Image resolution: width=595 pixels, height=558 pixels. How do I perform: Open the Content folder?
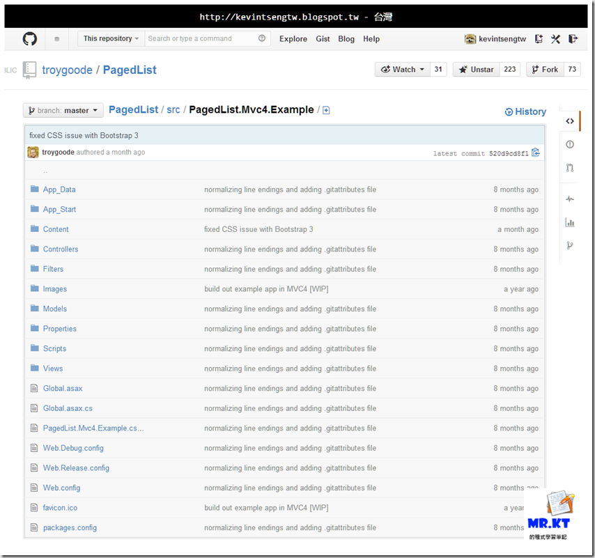coord(56,229)
